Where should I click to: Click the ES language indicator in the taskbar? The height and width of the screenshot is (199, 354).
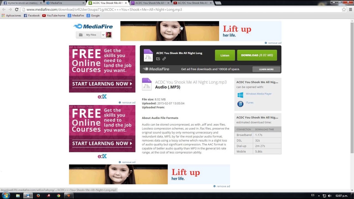coord(313,195)
